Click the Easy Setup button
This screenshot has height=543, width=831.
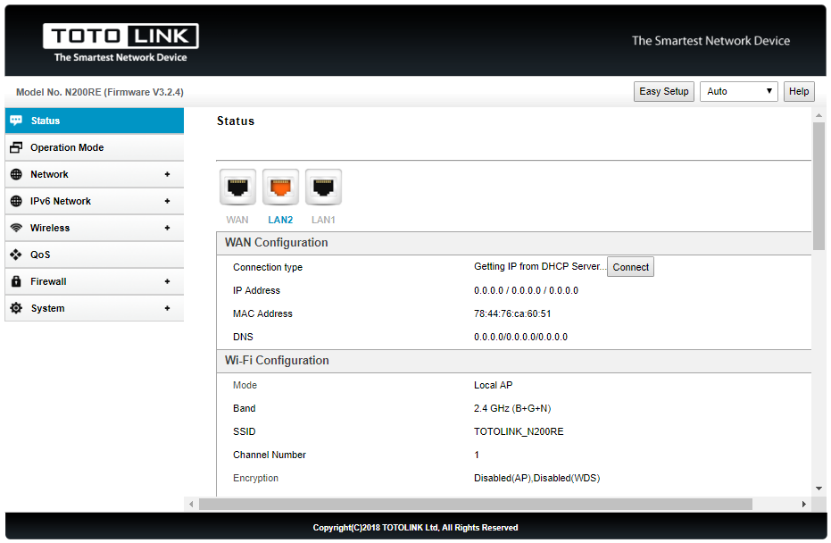coord(663,91)
